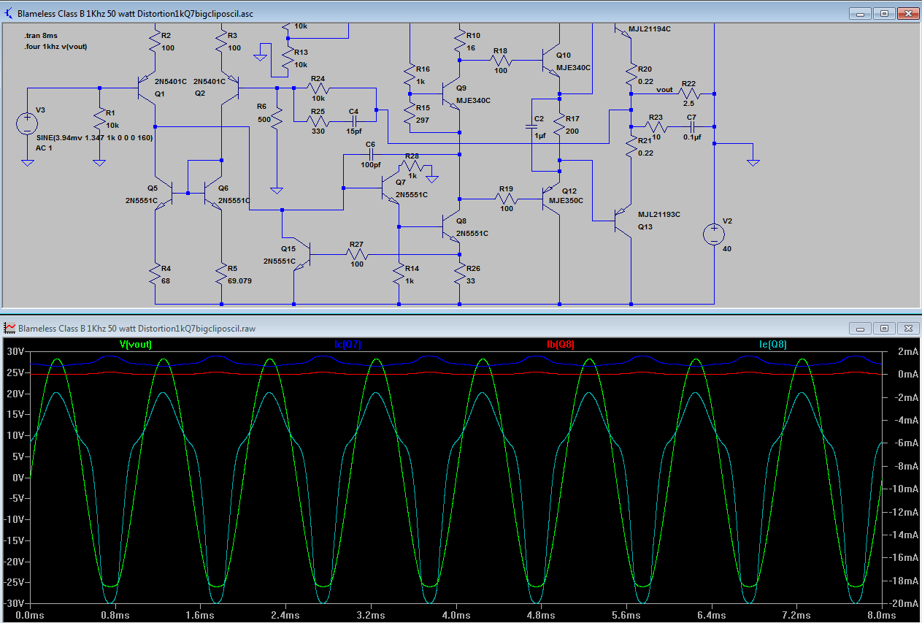Click the MJL21194C transistor model text
922x623 pixels.
pyautogui.click(x=649, y=28)
